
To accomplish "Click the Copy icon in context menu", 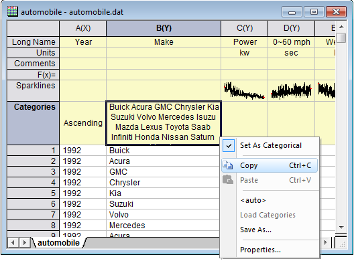I will (228, 165).
